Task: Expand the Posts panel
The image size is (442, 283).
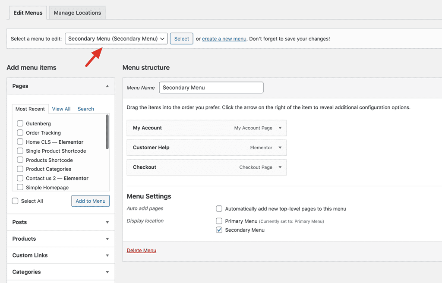Action: (60, 222)
